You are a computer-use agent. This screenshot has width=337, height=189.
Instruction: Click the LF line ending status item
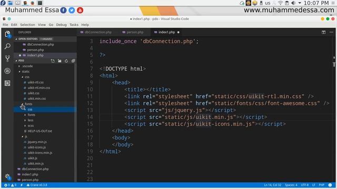(x=314, y=185)
